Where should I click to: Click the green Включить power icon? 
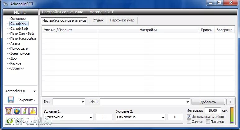[10, 121]
